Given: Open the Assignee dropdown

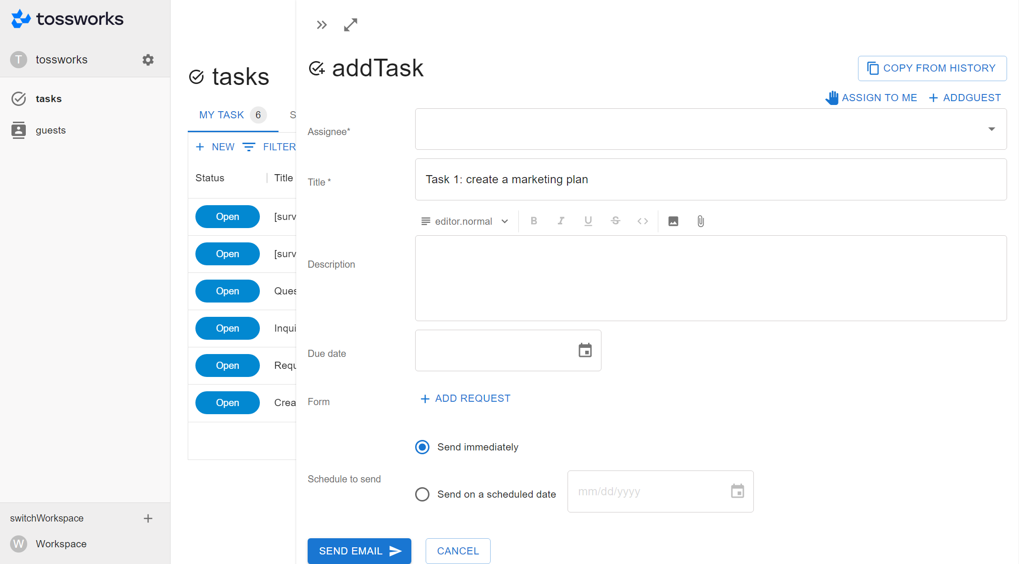Looking at the screenshot, I should [710, 129].
